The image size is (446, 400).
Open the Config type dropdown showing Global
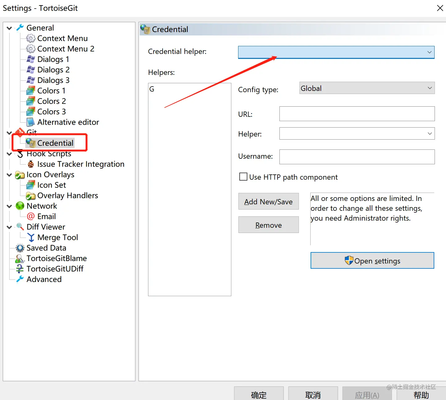[367, 88]
